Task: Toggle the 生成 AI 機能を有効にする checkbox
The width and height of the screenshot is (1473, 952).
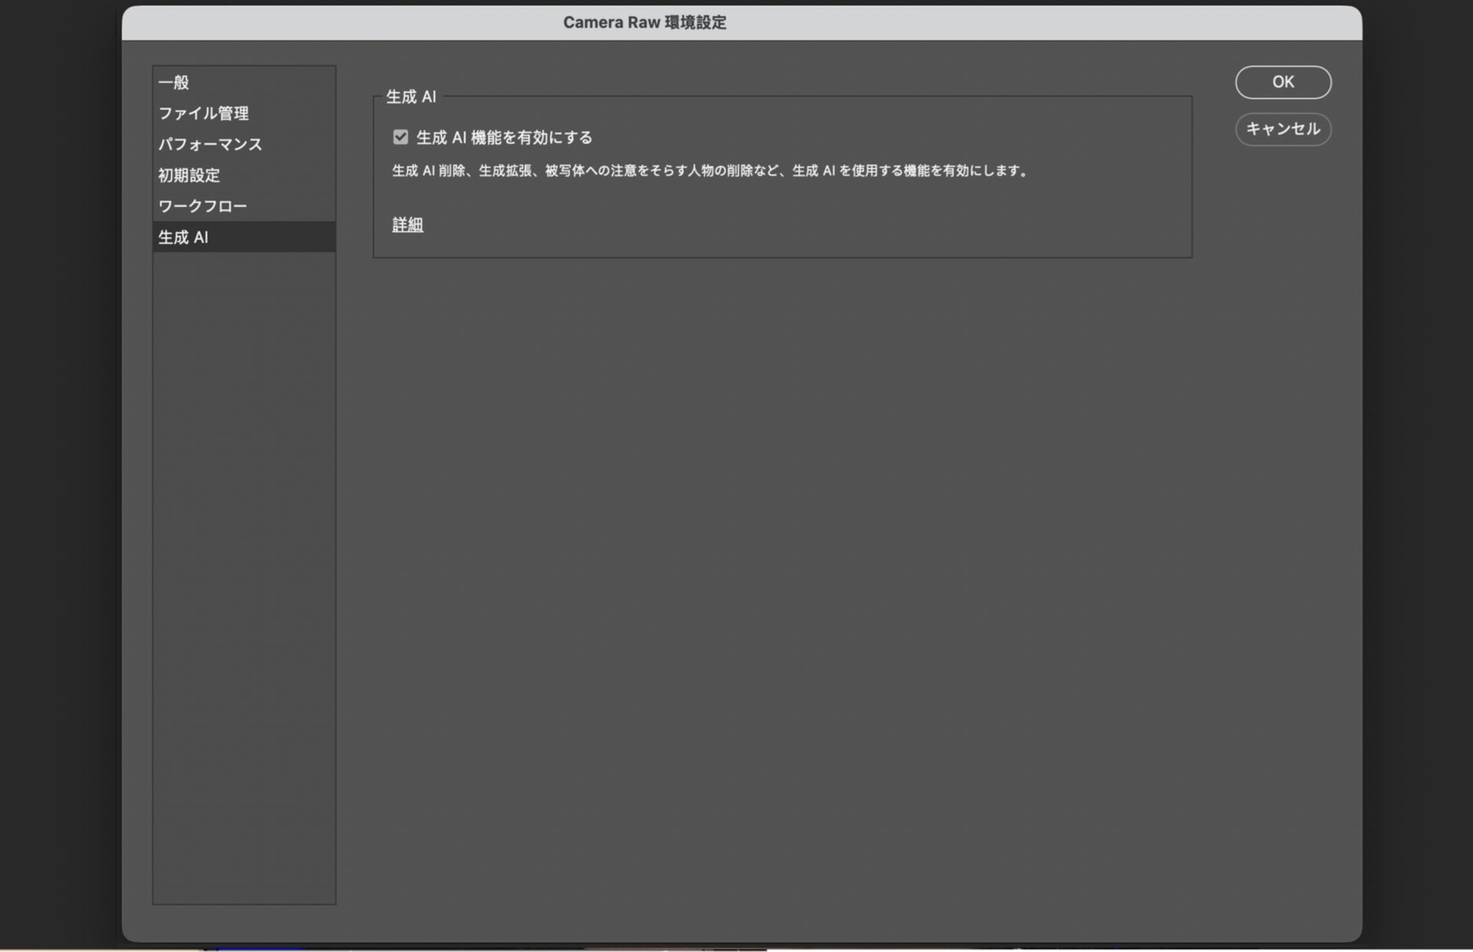Action: click(400, 137)
